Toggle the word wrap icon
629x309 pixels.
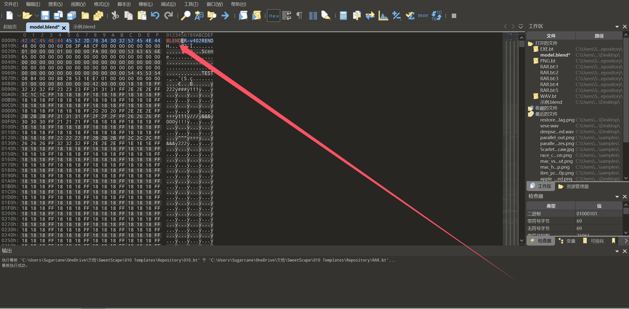click(287, 16)
